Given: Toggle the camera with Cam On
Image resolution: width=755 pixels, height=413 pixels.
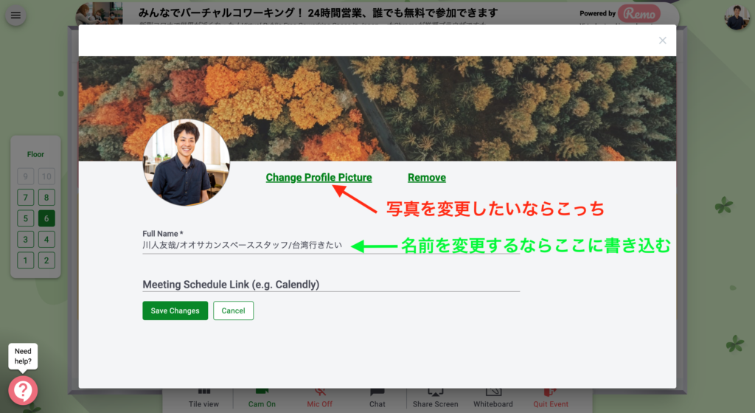Looking at the screenshot, I should [x=262, y=398].
